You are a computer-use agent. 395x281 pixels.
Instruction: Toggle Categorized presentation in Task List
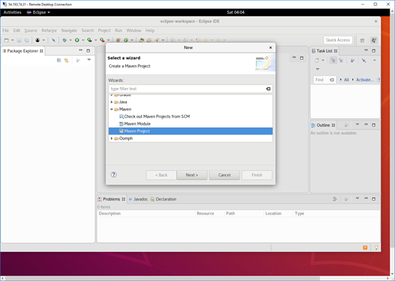(333, 60)
